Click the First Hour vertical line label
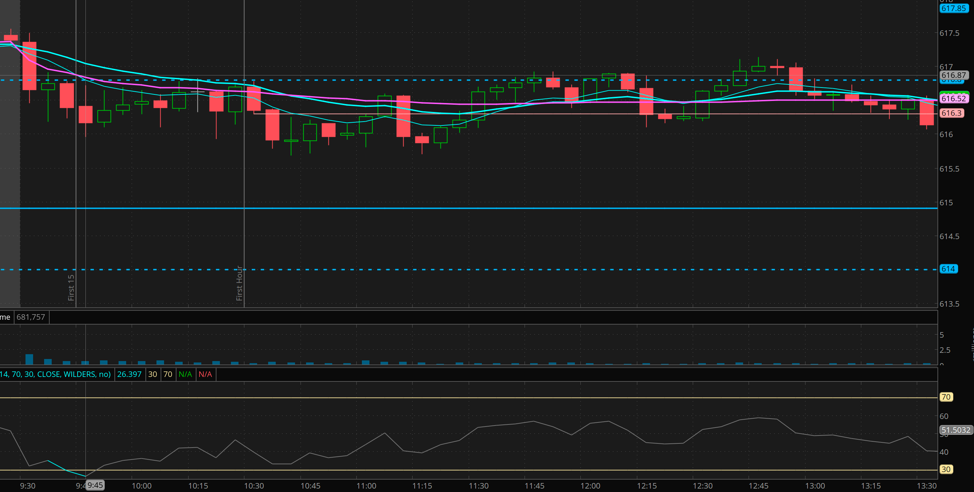Image resolution: width=974 pixels, height=492 pixels. coord(239,284)
